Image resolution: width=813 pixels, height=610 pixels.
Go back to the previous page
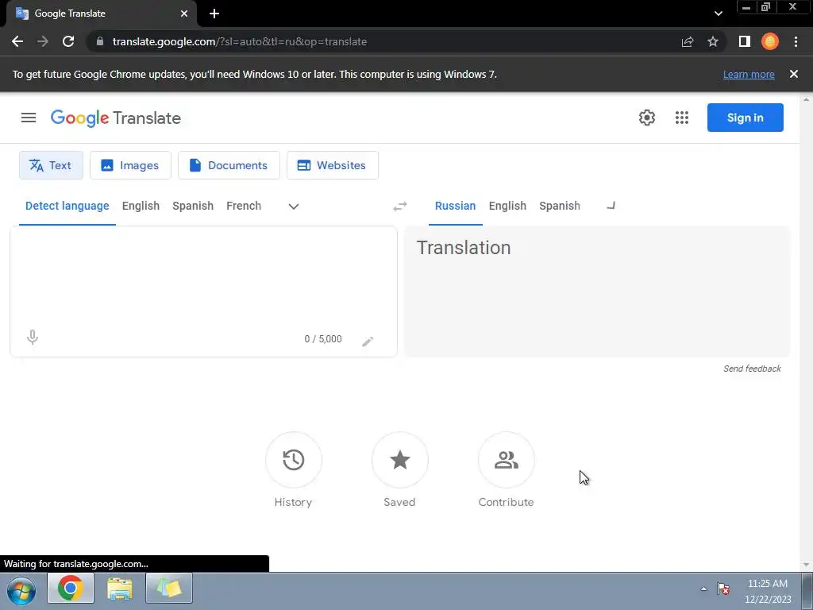tap(17, 41)
